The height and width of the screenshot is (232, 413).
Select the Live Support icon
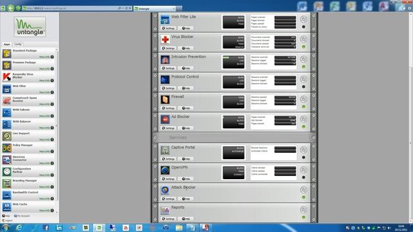pyautogui.click(x=7, y=136)
